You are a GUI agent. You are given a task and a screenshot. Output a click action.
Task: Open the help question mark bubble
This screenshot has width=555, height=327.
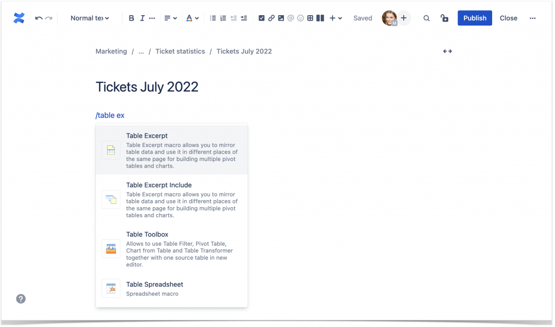pos(21,299)
